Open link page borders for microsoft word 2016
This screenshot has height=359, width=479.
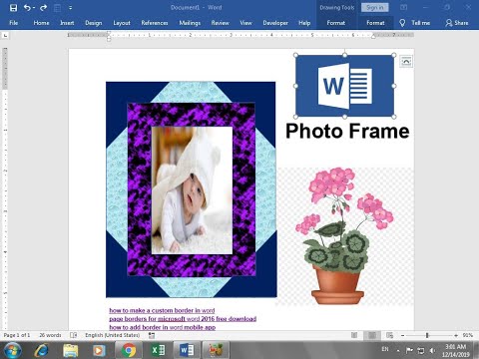tap(183, 319)
